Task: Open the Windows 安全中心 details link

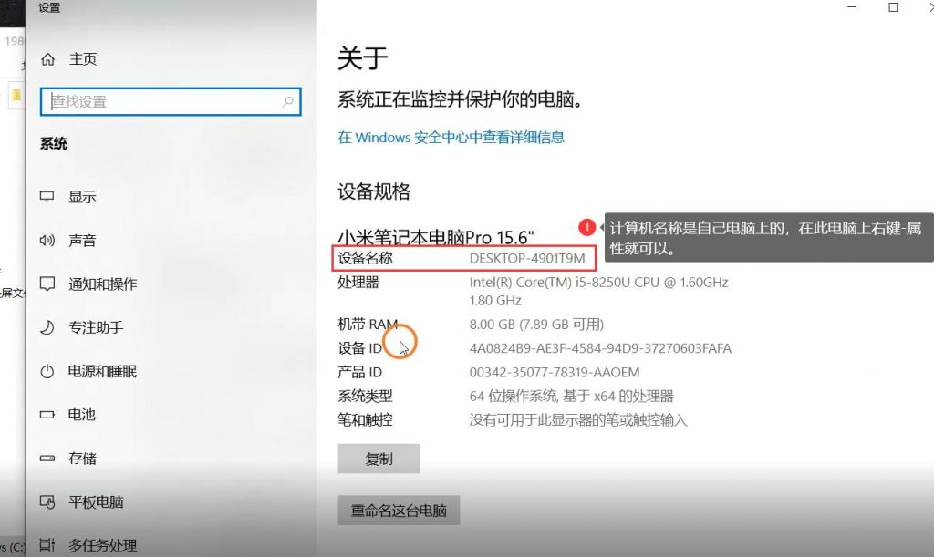Action: tap(451, 138)
